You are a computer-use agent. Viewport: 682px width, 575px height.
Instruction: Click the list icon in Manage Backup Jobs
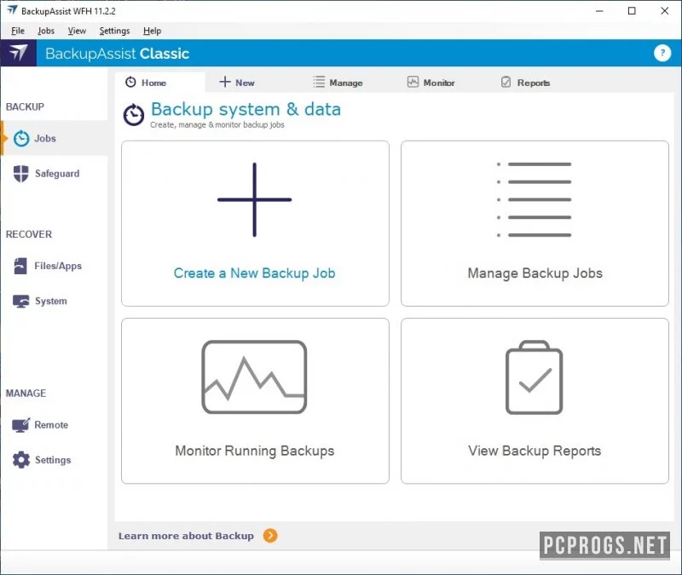pos(535,200)
